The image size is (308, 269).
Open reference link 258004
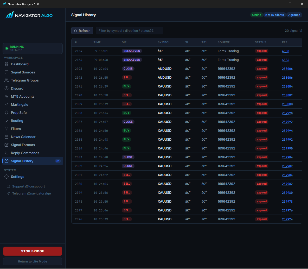(287, 86)
